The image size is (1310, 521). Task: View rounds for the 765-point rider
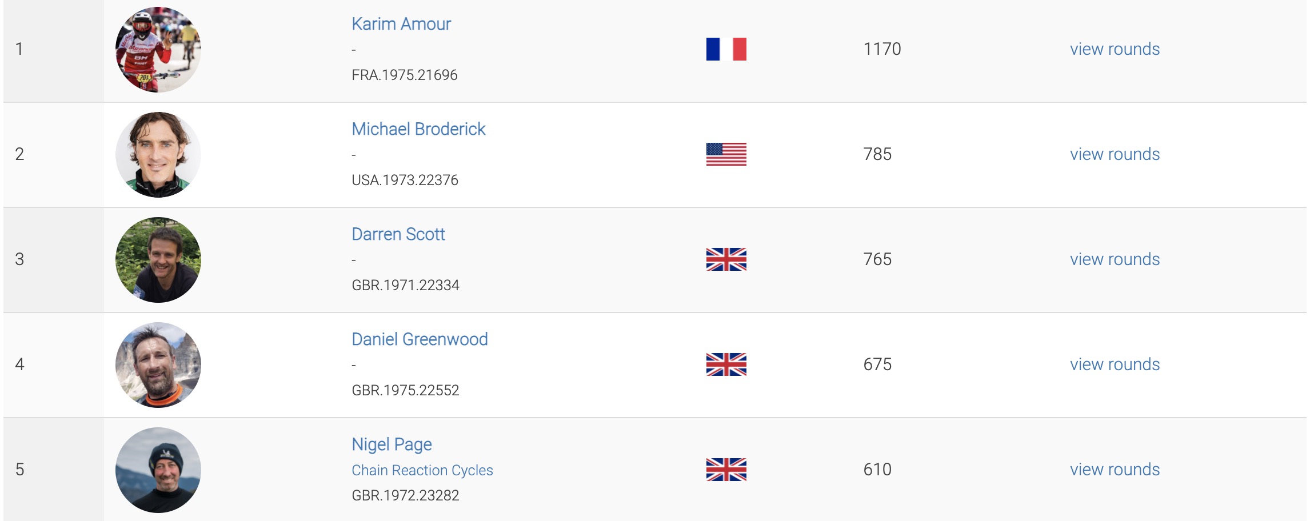coord(1115,259)
